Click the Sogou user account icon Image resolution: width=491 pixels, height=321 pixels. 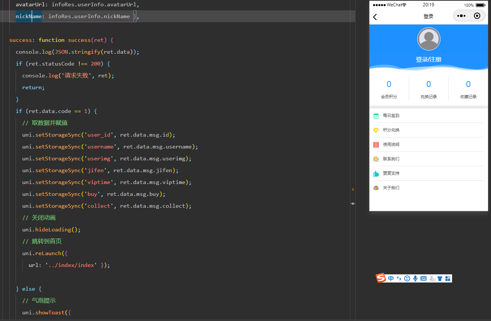[x=432, y=279]
